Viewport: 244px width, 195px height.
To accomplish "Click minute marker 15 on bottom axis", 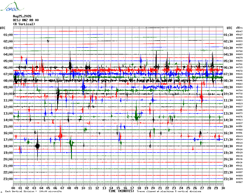I will coord(118,188).
